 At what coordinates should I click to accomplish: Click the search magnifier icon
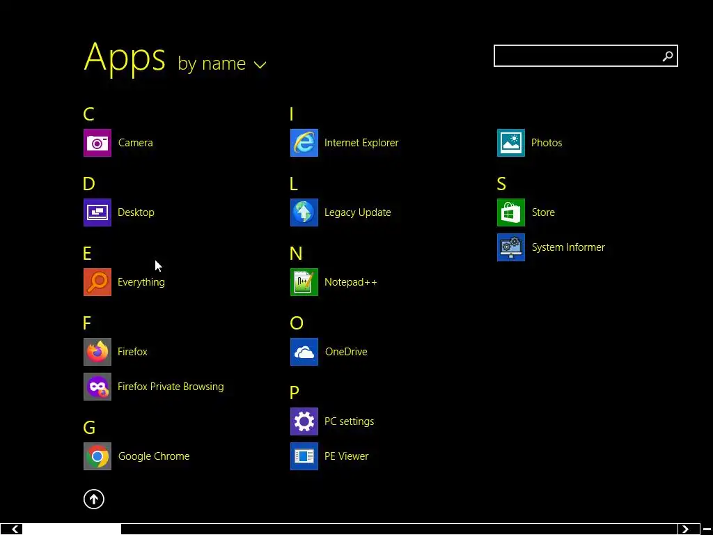(668, 56)
